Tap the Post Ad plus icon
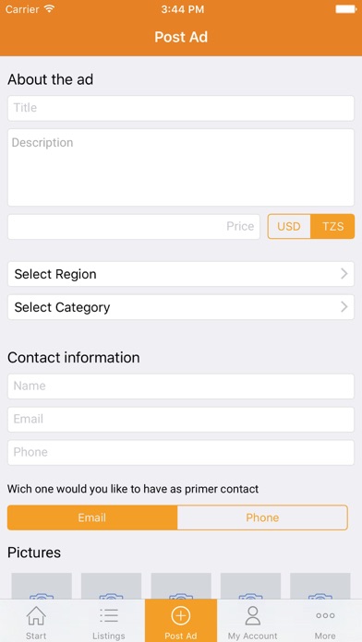Viewport: 362px width, 642px height. tap(181, 615)
